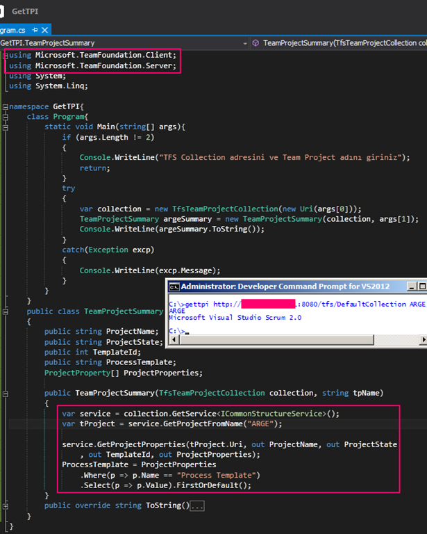427x534 pixels.
Task: Collapse the namespace GetTPI outline region
Action: click(x=6, y=106)
